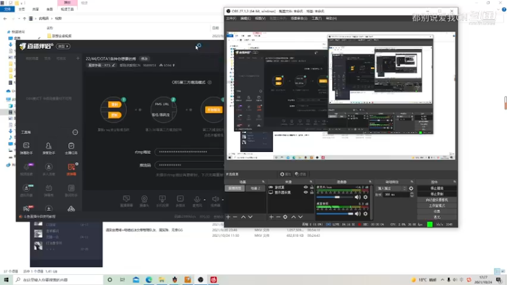The image size is (507, 285).
Task: Click the highlighted orange tool icon
Action: click(x=71, y=169)
